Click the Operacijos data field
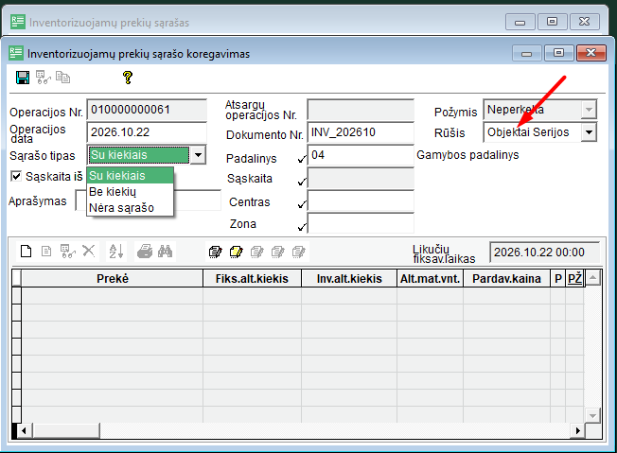This screenshot has height=453, width=617. tap(147, 132)
